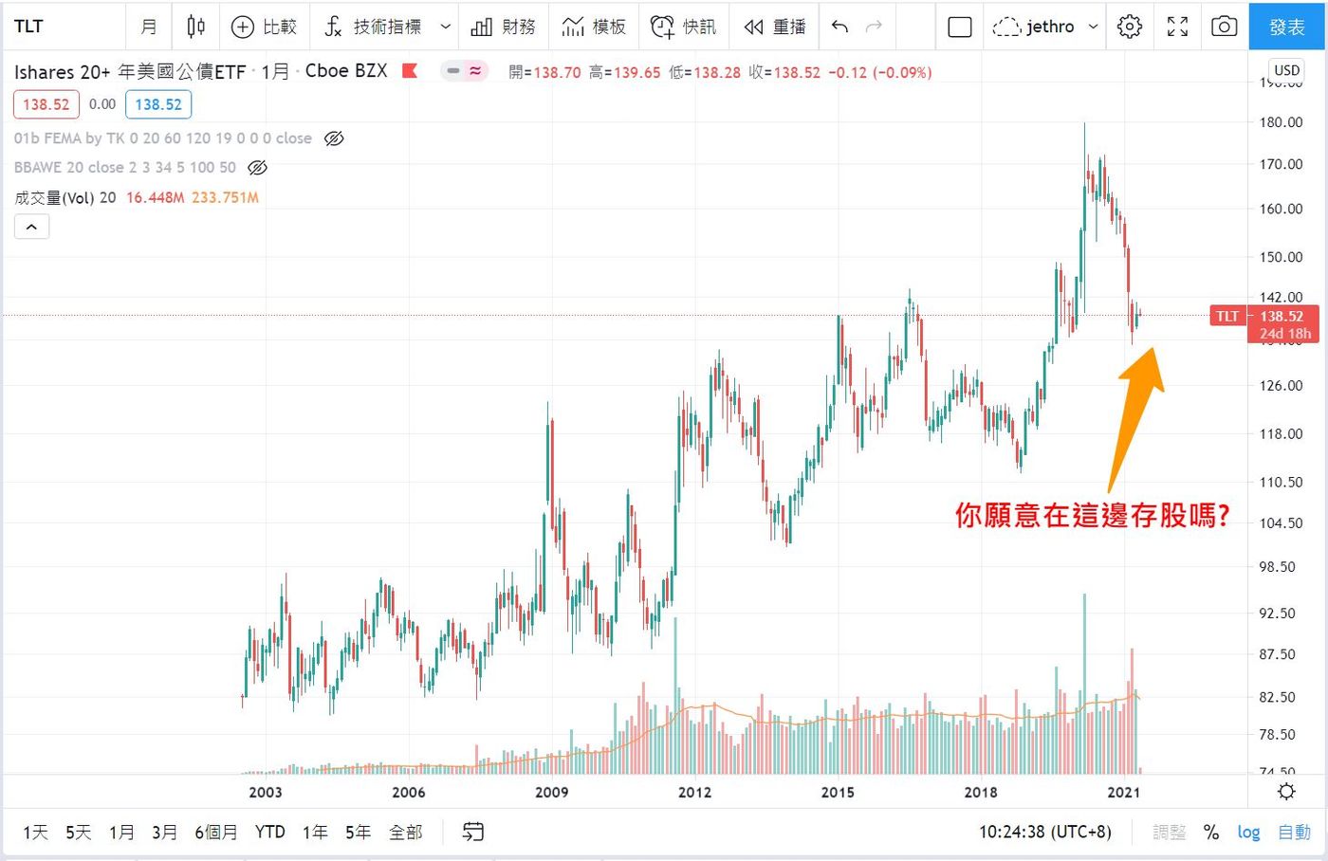The width and height of the screenshot is (1328, 861).
Task: Click the TLT price label on axis
Action: click(x=1227, y=316)
